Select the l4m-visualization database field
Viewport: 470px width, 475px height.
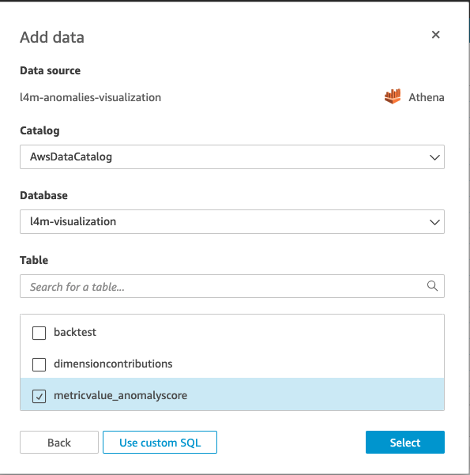(232, 222)
